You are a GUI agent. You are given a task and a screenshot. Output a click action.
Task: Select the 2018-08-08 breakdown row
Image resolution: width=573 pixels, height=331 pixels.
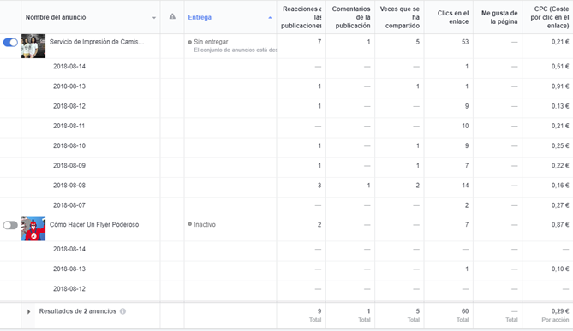[286, 186]
